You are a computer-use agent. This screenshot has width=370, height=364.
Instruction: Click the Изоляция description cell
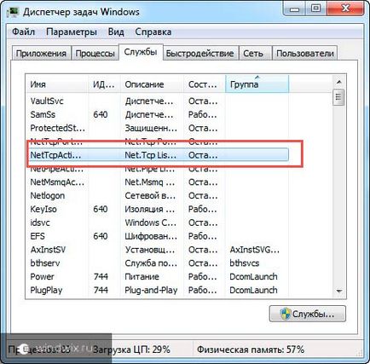149,209
